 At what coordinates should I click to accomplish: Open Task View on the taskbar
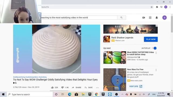63,94
